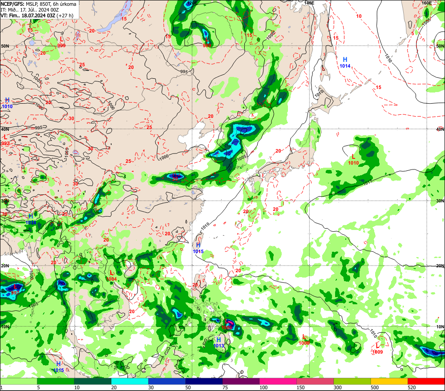Click the red legend swatch beyond 520
The height and width of the screenshot is (391, 445).
coord(426,381)
